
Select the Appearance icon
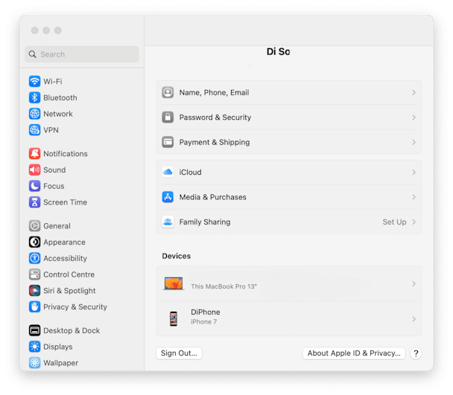pos(34,242)
